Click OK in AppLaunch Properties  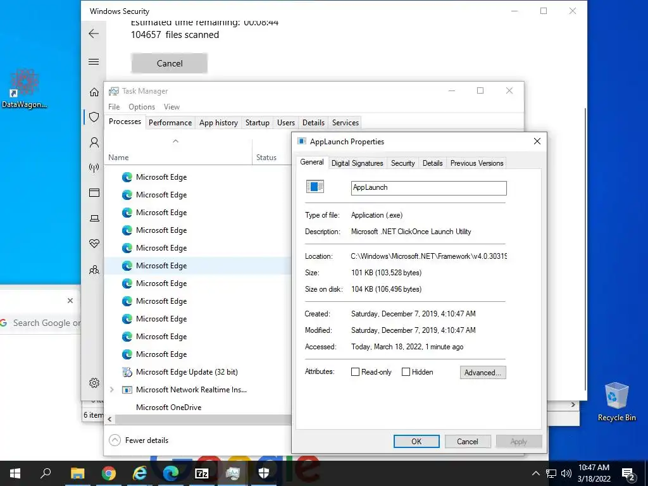point(416,441)
